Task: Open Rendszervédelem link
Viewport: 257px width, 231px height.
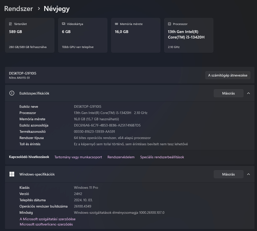Action: point(121,157)
